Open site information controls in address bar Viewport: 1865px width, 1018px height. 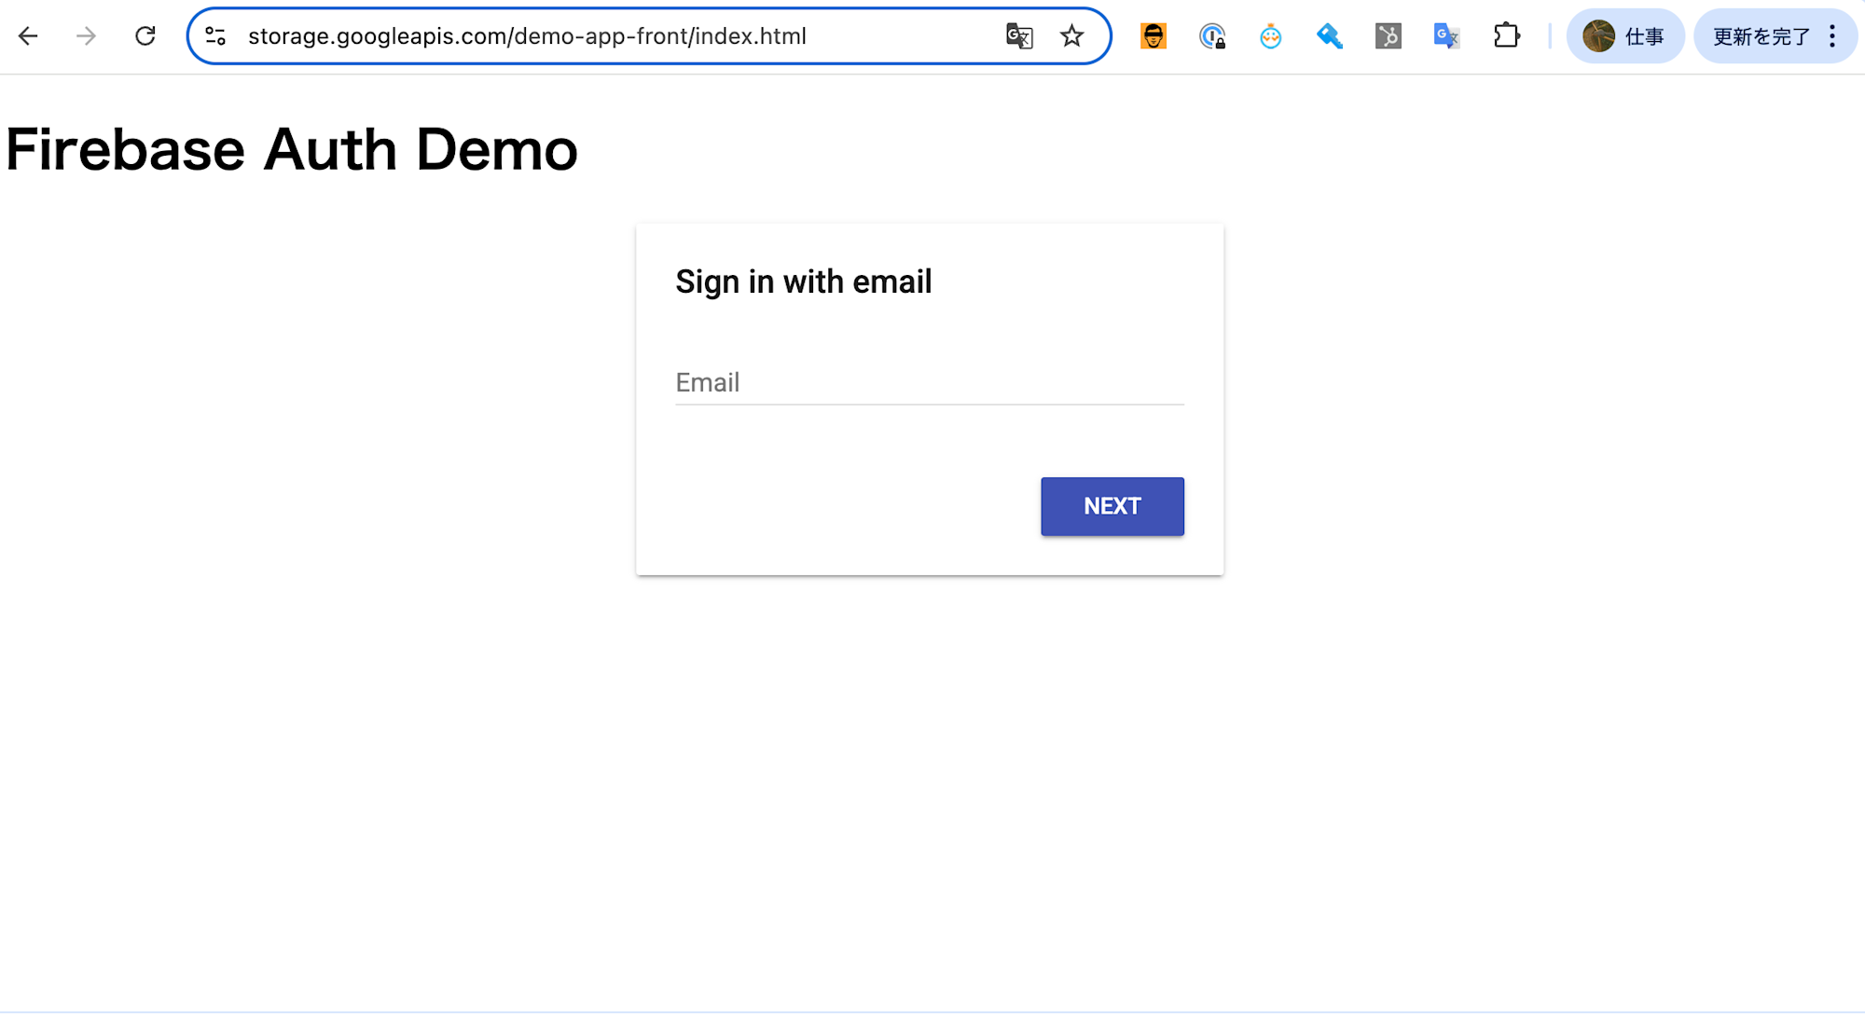(x=215, y=36)
